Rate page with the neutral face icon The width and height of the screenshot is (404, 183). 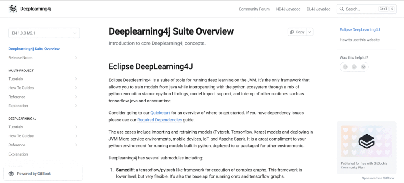[x=354, y=67]
